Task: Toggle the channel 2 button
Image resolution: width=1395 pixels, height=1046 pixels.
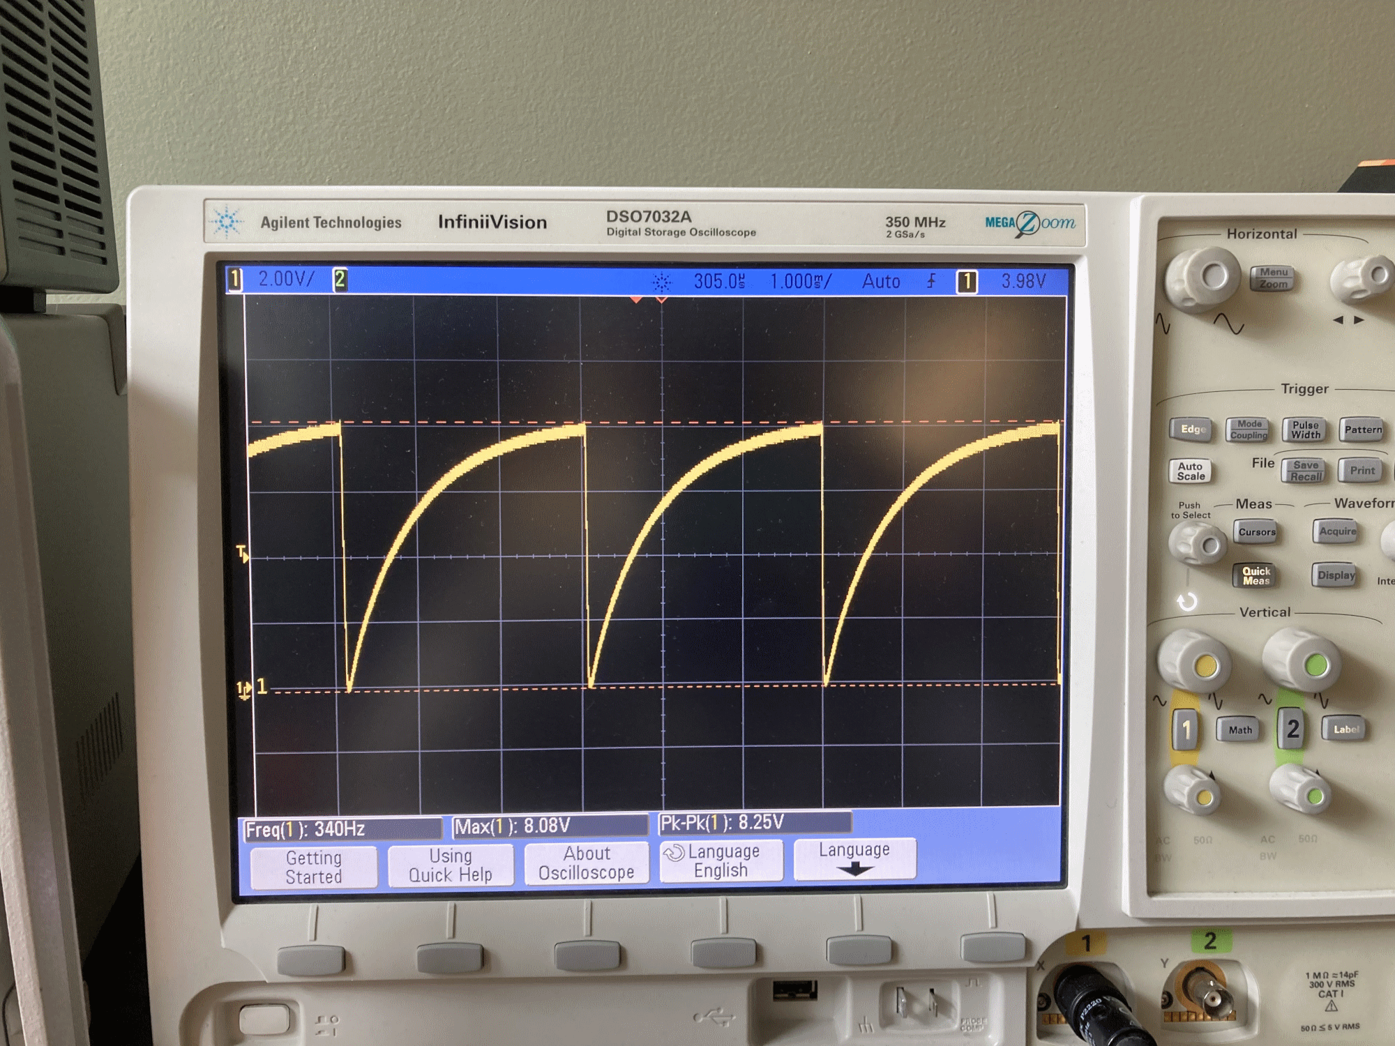Action: [1292, 729]
